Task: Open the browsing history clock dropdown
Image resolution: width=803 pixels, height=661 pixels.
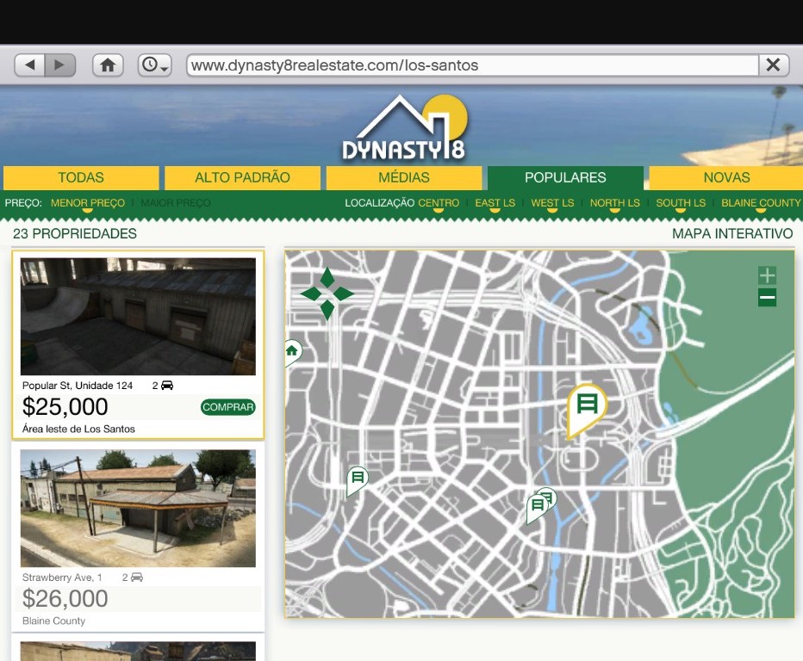Action: click(154, 65)
